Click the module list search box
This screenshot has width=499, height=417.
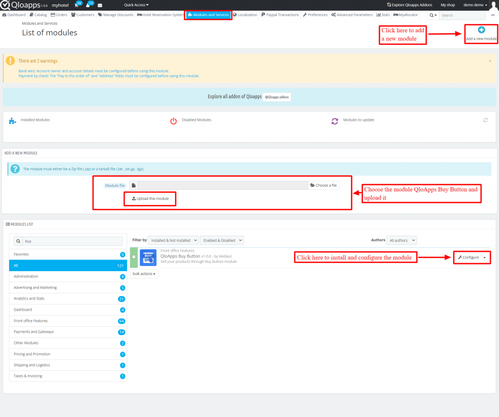72,241
